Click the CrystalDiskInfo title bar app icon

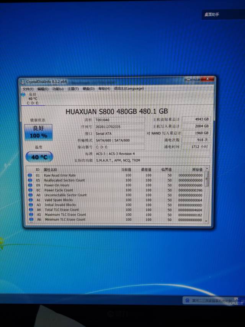coord(23,82)
